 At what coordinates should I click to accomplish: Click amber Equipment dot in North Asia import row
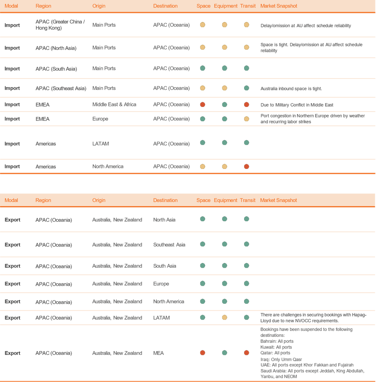point(224,48)
